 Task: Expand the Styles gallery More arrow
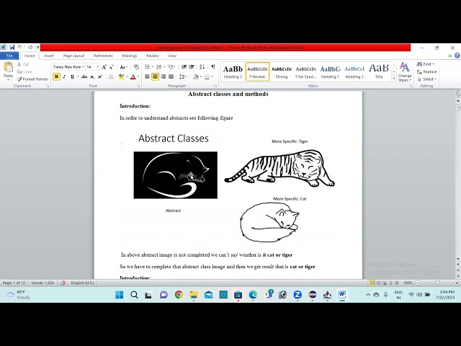[394, 79]
